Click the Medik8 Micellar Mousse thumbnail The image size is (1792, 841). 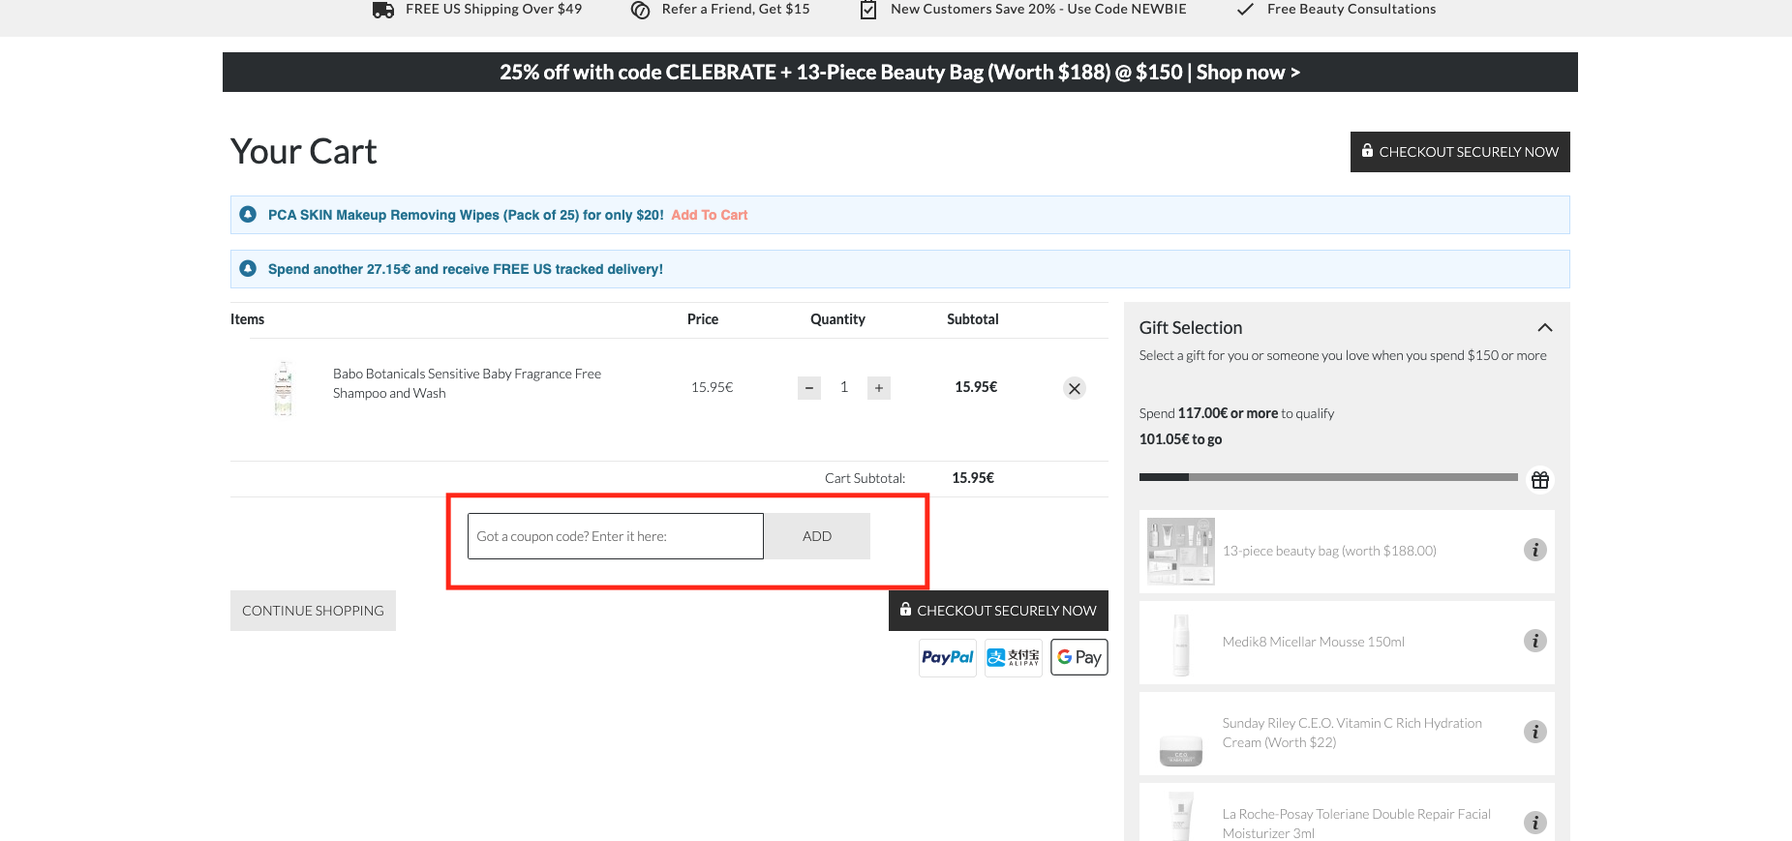point(1181,644)
